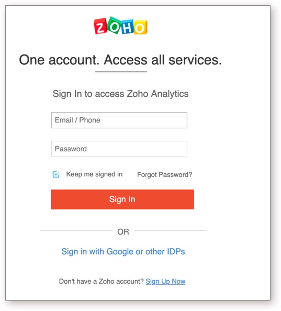Click the blue H block in the logo
281x311 pixels.
127,27
